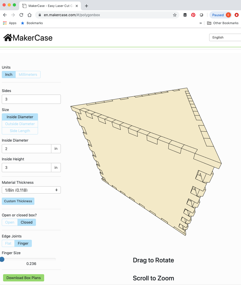This screenshot has height=285, width=241.
Task: Open the Pinterest browser extension
Action: coord(193,15)
